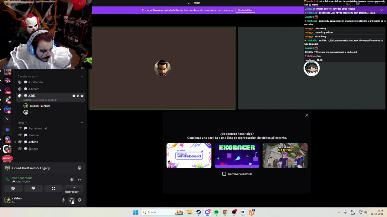Screen dimensions: 387x217
Task: Open 'Voz conectada' connection details
Action: tap(22, 178)
